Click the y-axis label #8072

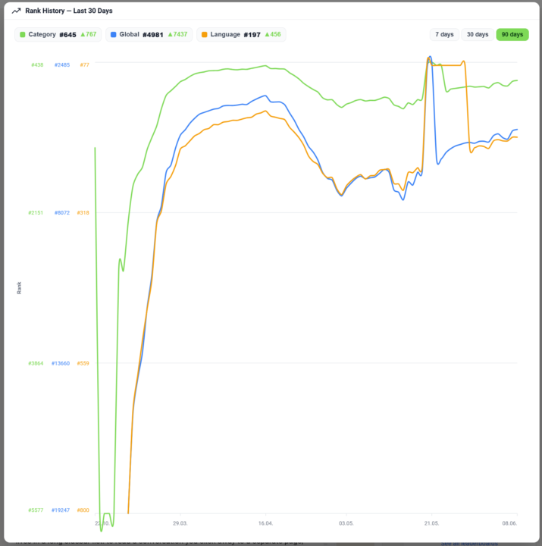pos(62,213)
